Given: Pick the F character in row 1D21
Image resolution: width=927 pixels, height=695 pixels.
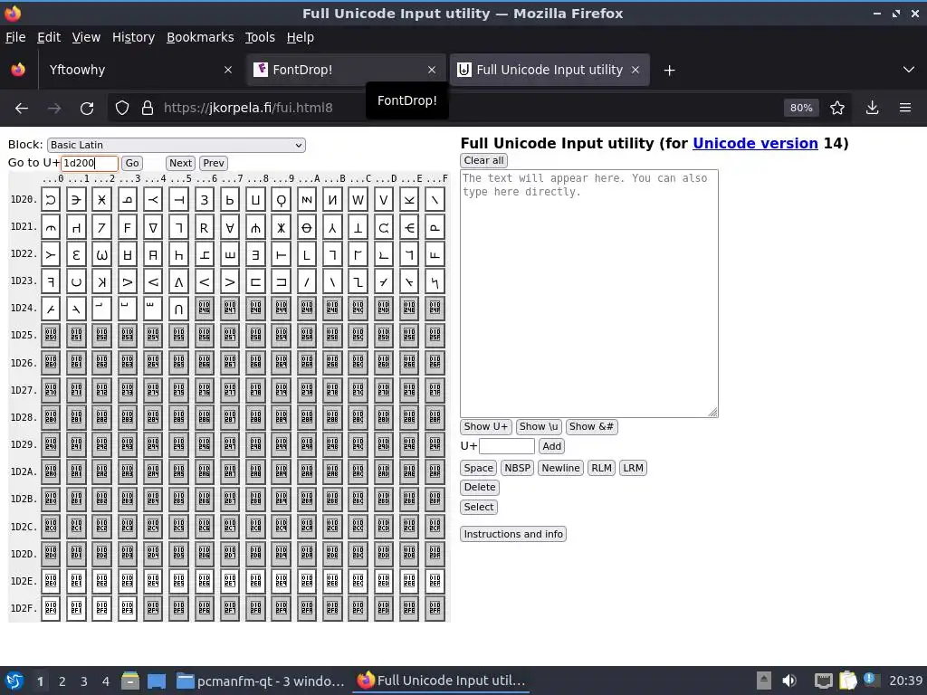Looking at the screenshot, I should (x=127, y=227).
